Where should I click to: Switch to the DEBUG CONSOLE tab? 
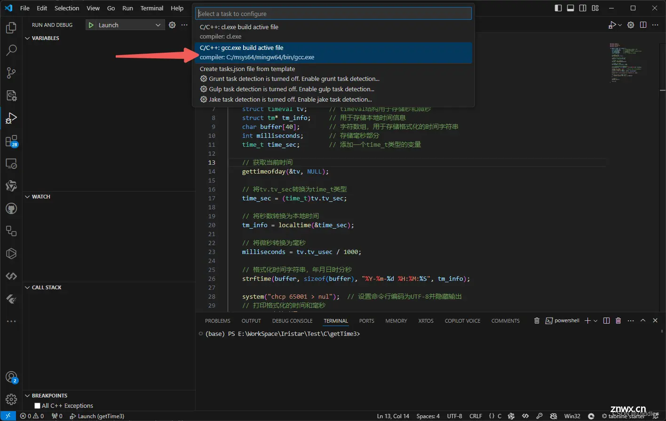click(292, 321)
